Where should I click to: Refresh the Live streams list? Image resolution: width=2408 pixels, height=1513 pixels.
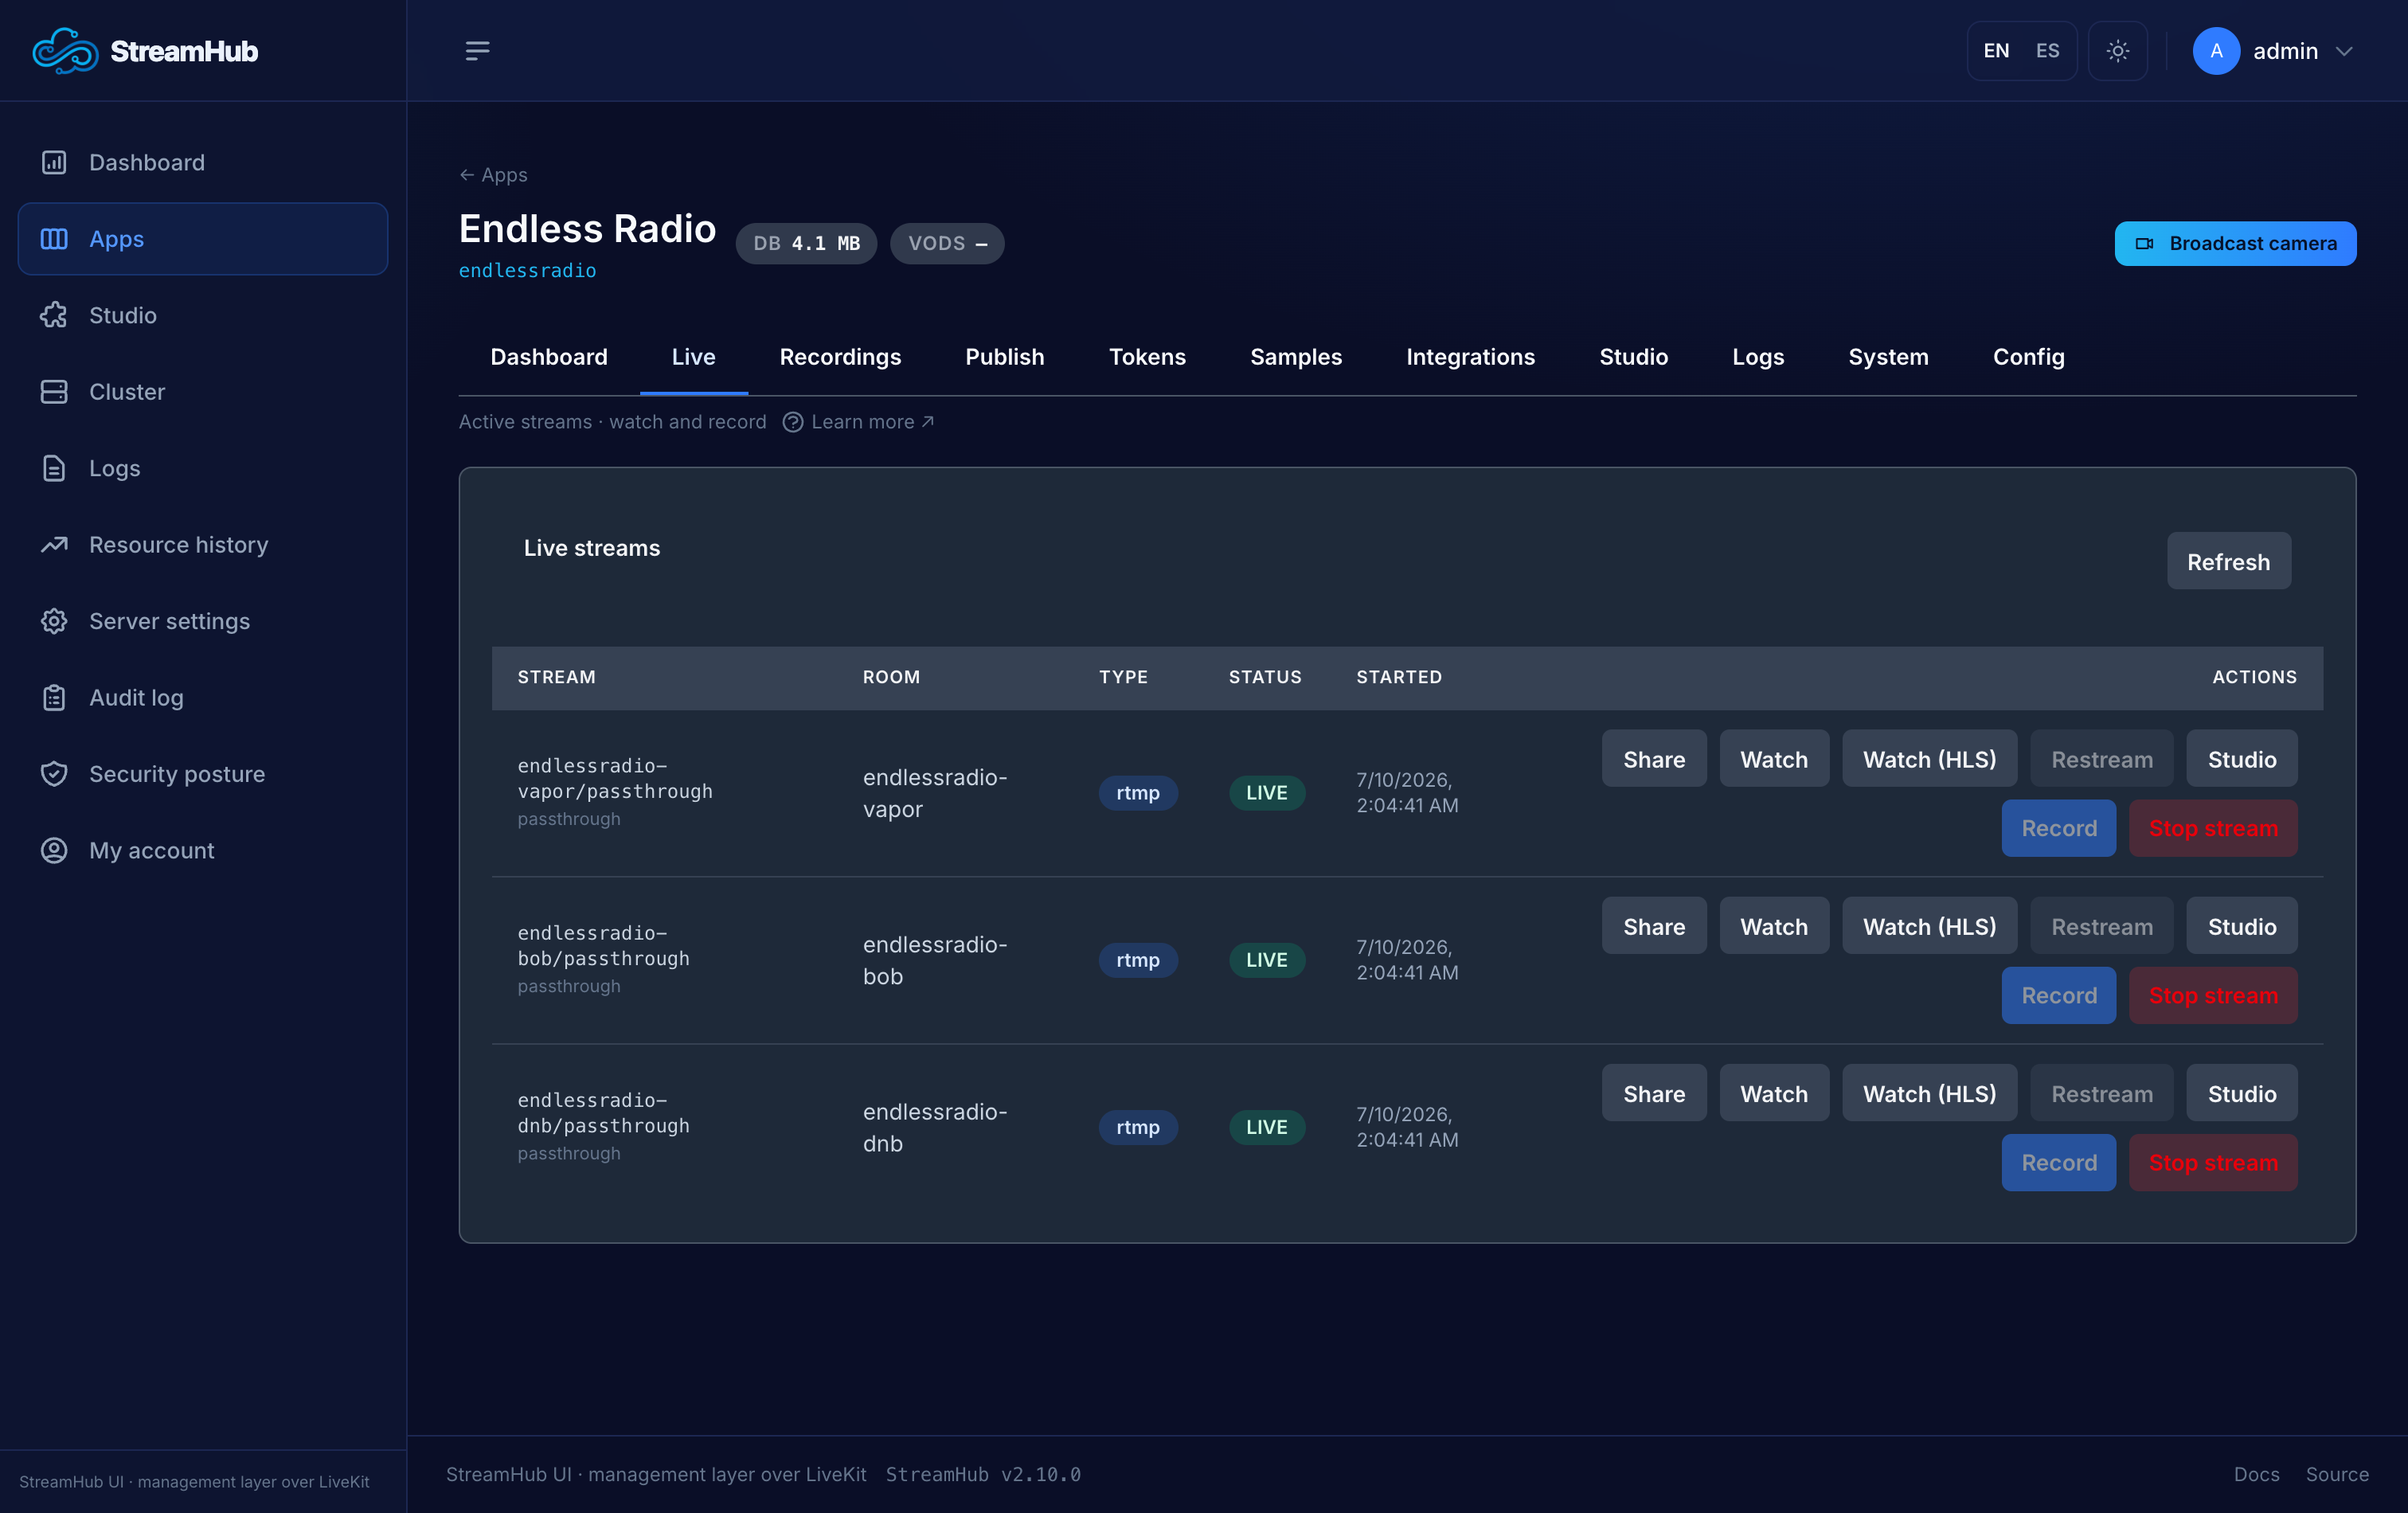coord(2228,561)
